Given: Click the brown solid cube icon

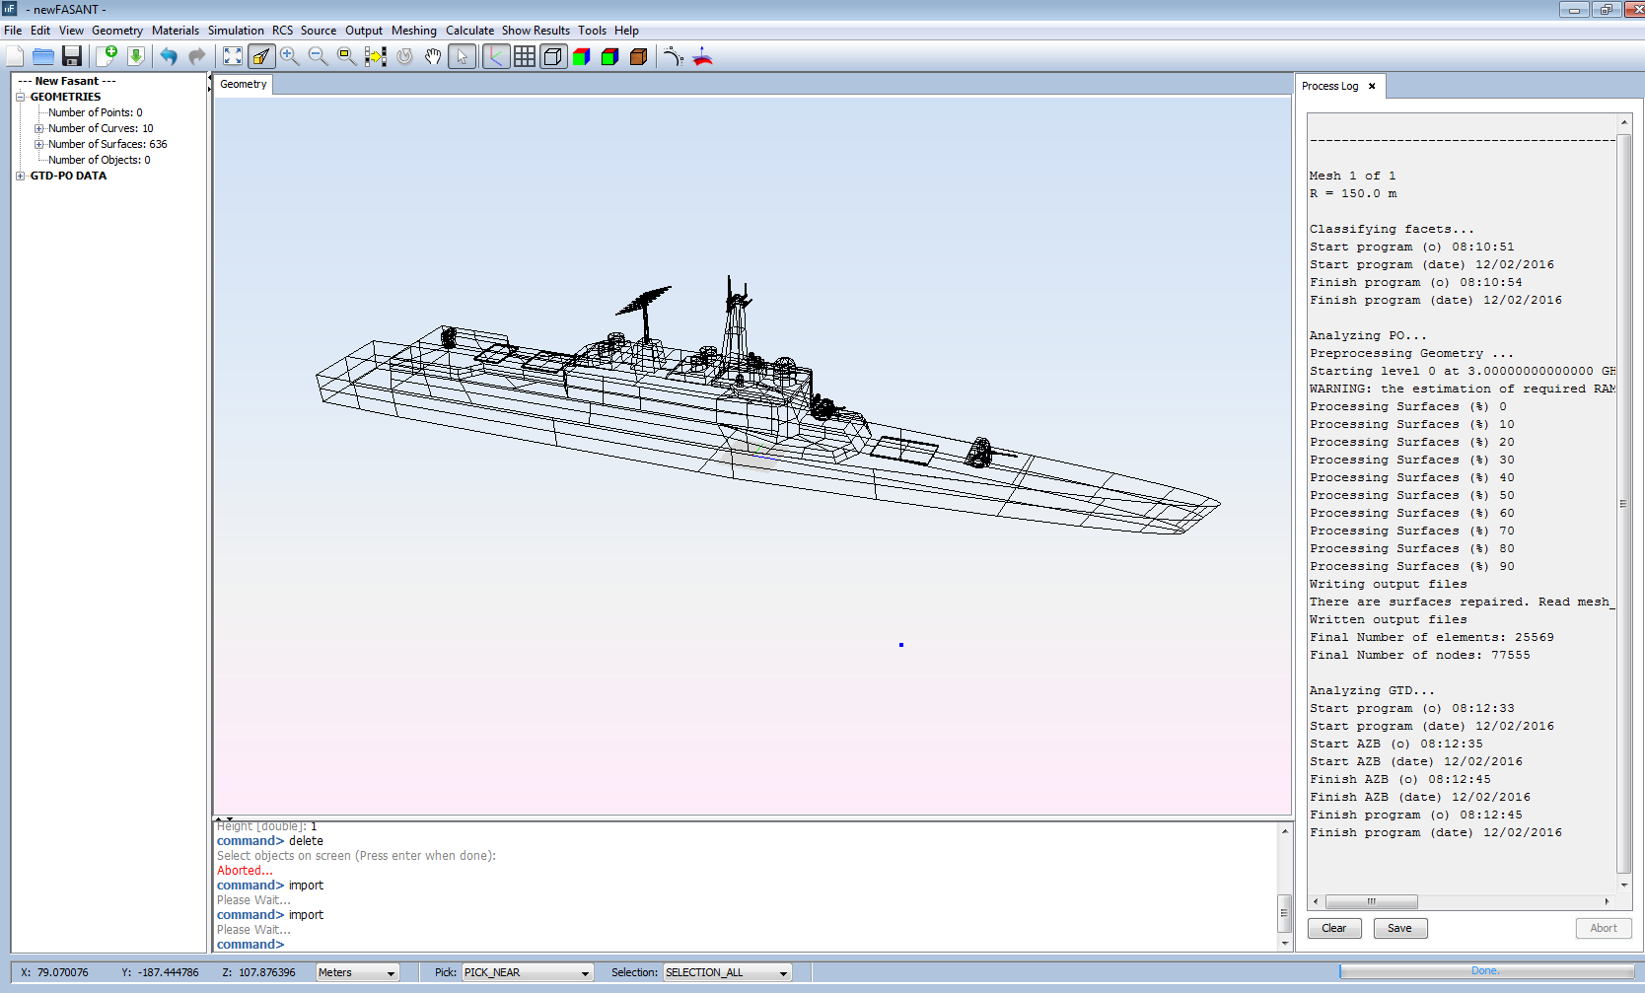Looking at the screenshot, I should (x=638, y=56).
